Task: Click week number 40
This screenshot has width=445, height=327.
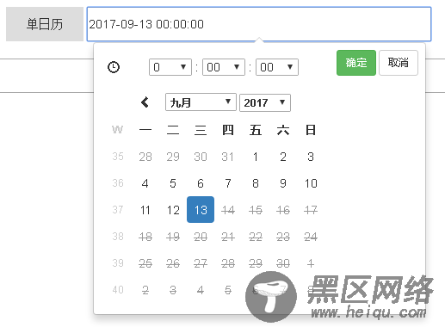Action: (x=118, y=290)
